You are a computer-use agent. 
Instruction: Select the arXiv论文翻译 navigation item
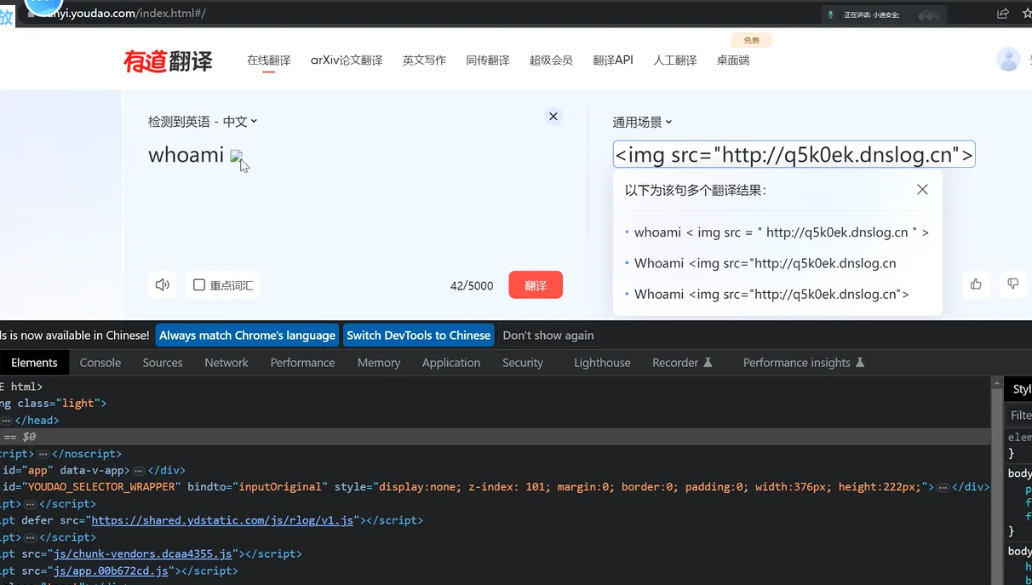[x=347, y=60]
